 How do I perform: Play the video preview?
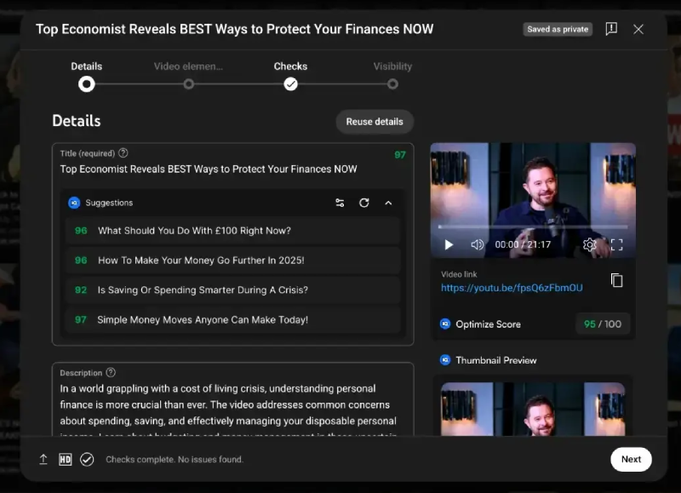449,244
